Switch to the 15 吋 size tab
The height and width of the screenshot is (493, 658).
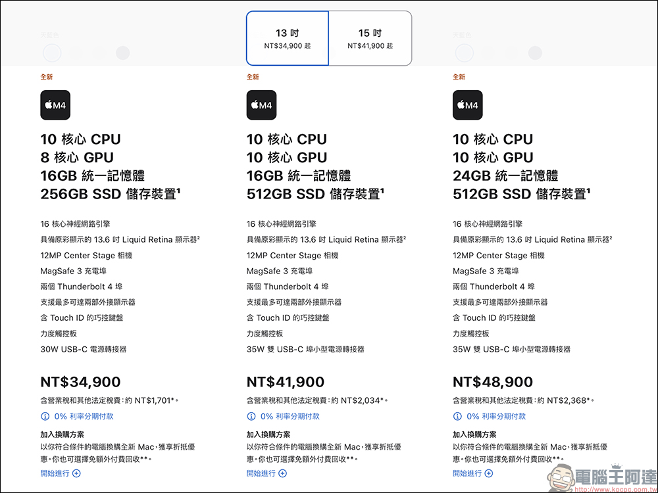pyautogui.click(x=370, y=38)
